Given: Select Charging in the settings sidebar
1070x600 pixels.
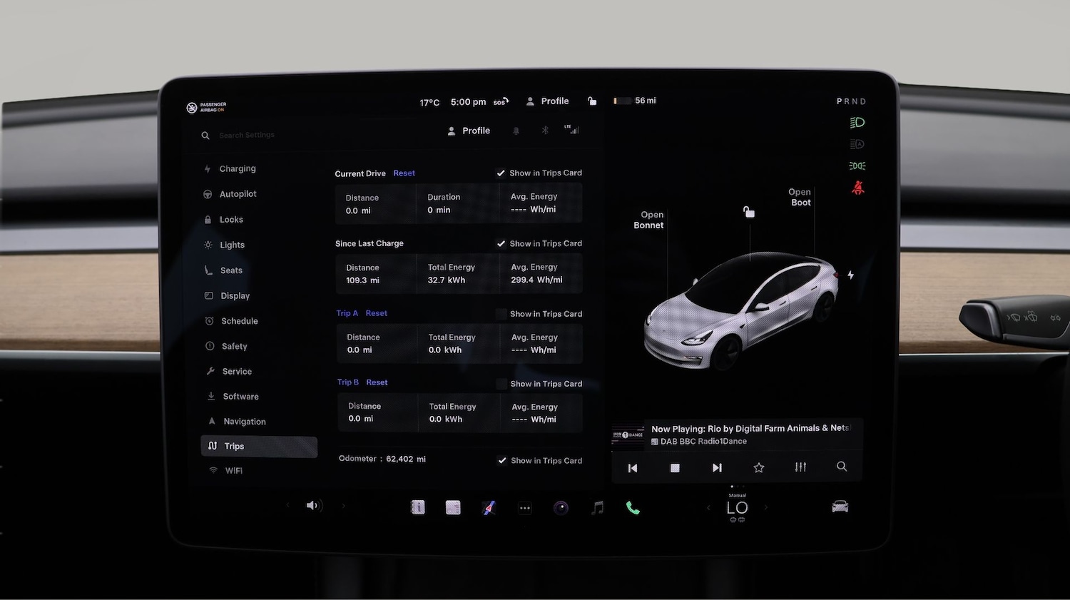Looking at the screenshot, I should pos(238,168).
